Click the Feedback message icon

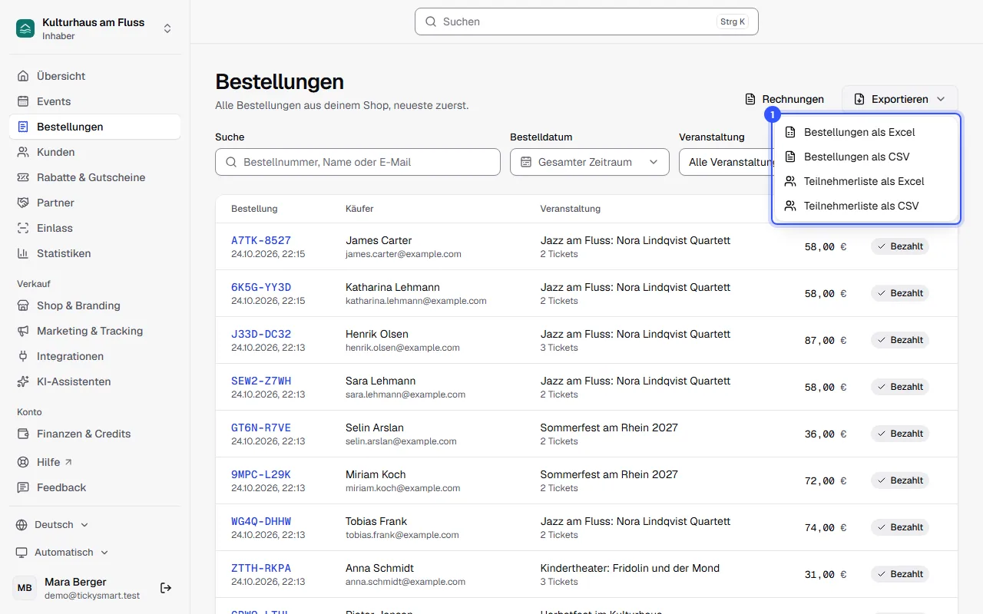coord(22,487)
